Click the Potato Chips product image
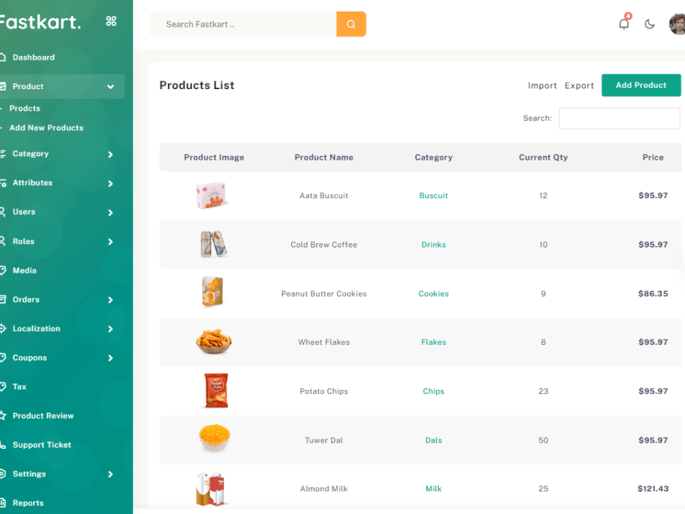685x514 pixels. click(x=216, y=391)
